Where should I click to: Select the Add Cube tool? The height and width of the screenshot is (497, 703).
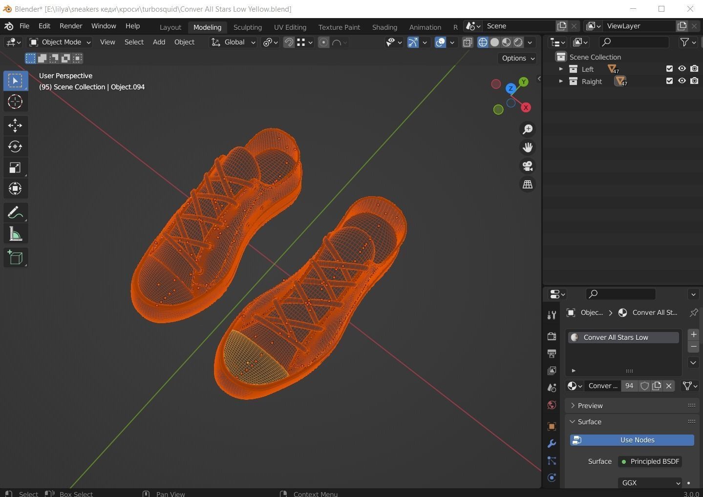click(15, 258)
